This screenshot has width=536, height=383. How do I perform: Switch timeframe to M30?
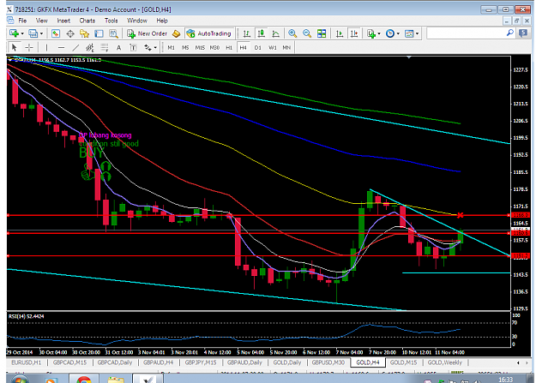click(x=214, y=47)
